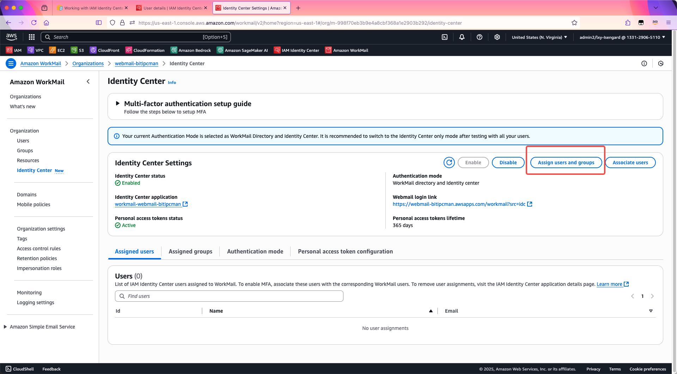Open IAM Identity Center favorites shortcut
Screen dimensions: 677x374
click(297, 50)
